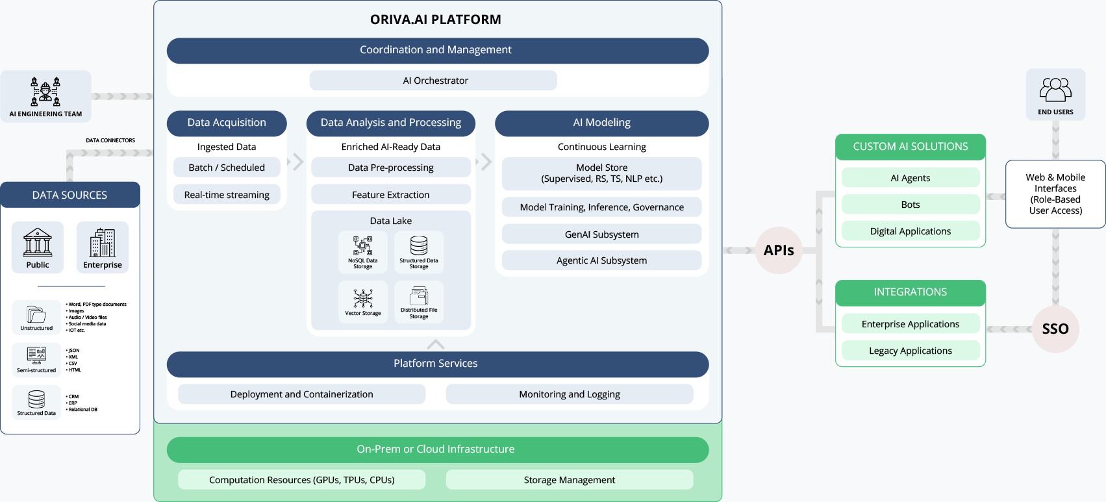
Task: Open the Structured Data Storage icon
Action: coord(419,246)
